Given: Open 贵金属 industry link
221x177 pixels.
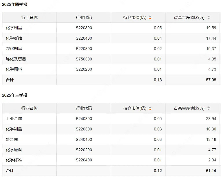Looking at the screenshot, I should click(12, 139).
